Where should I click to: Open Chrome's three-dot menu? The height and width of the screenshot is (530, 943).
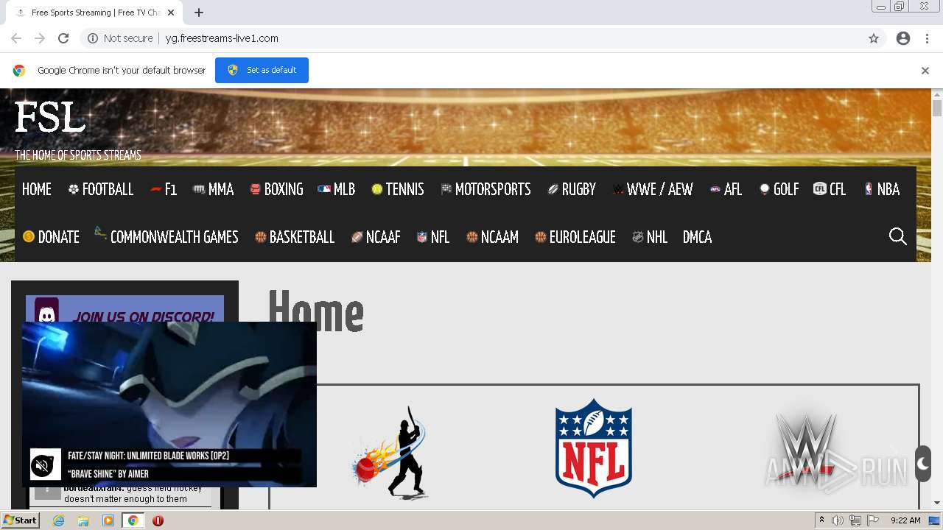click(x=927, y=38)
